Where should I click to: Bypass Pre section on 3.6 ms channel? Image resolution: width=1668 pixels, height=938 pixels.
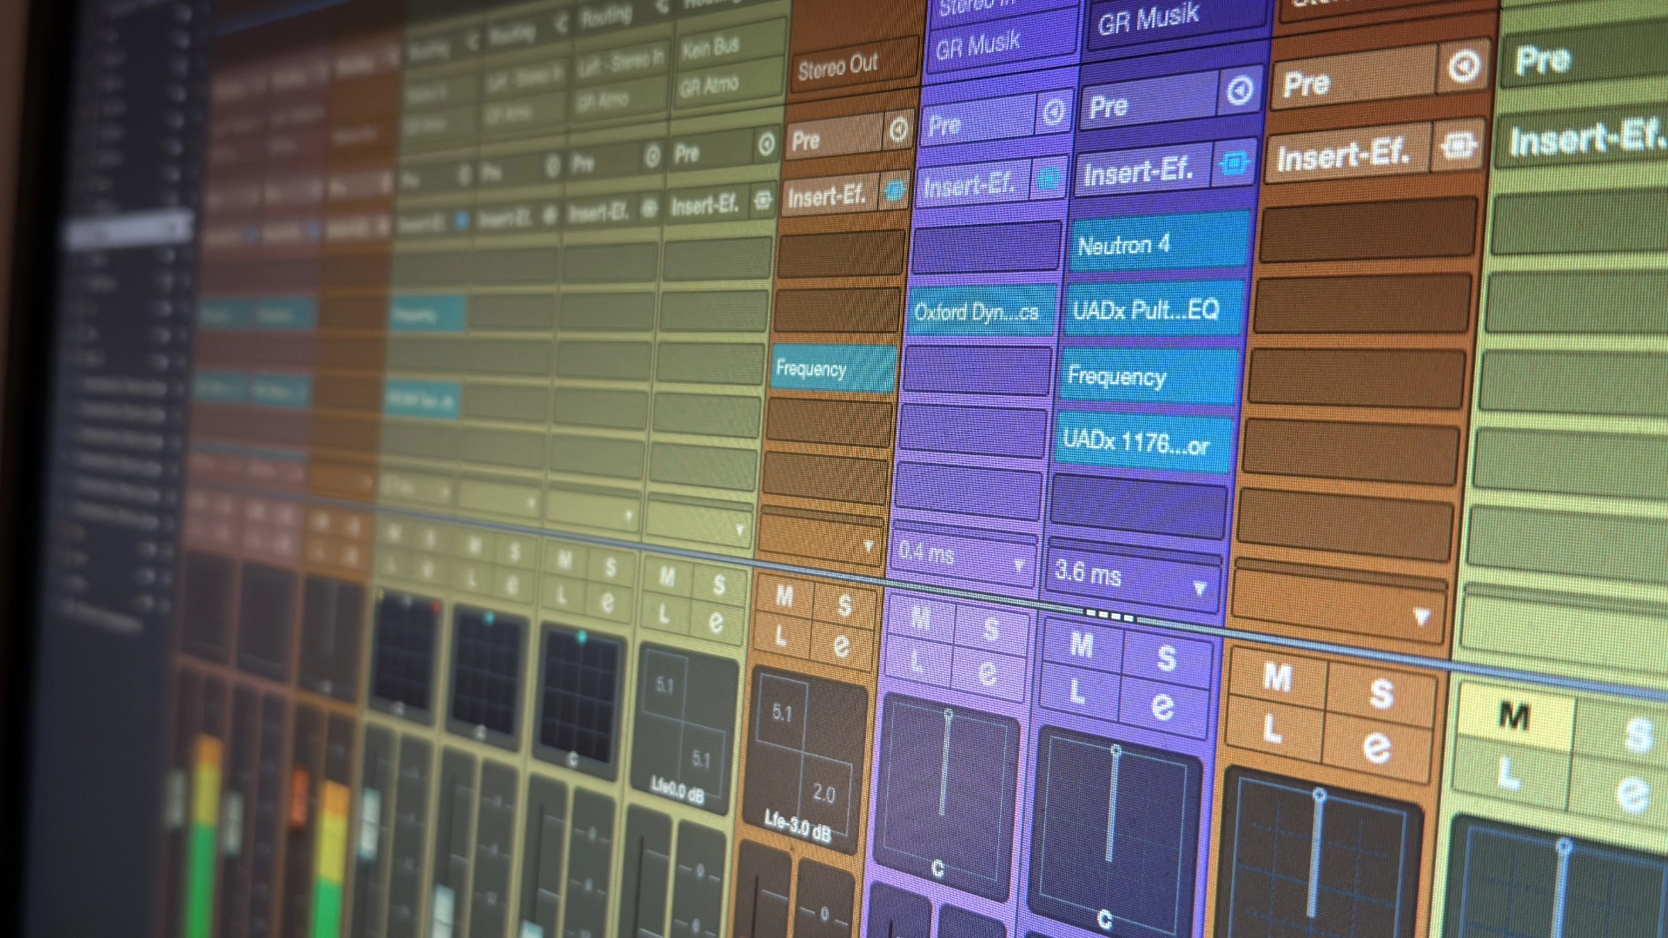(1240, 89)
